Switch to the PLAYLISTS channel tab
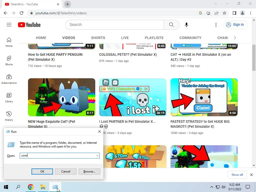Viewport: 256px width, 192px height. tap(154, 38)
